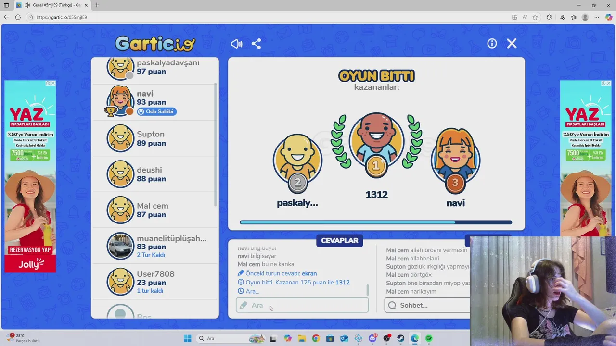Image resolution: width=616 pixels, height=346 pixels.
Task: Open Spotify from the taskbar
Action: (429, 338)
